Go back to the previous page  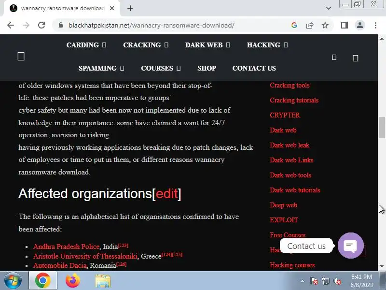[11, 25]
